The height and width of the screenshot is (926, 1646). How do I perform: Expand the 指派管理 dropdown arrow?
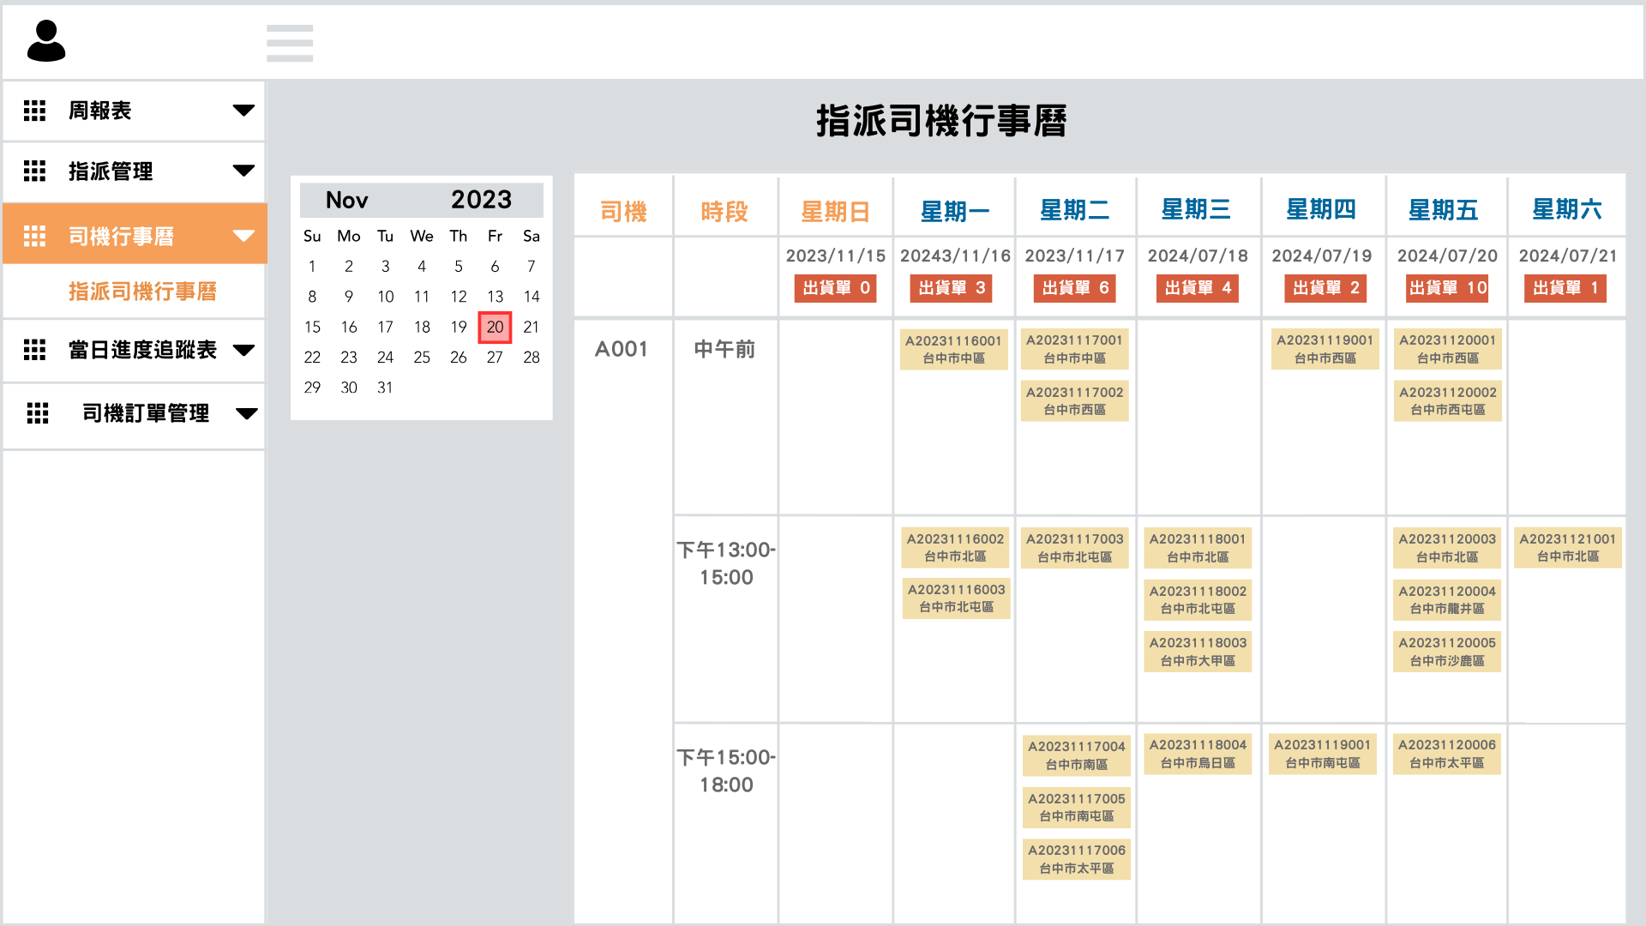(x=243, y=171)
